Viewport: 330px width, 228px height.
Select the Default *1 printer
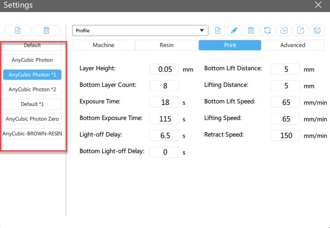point(32,104)
